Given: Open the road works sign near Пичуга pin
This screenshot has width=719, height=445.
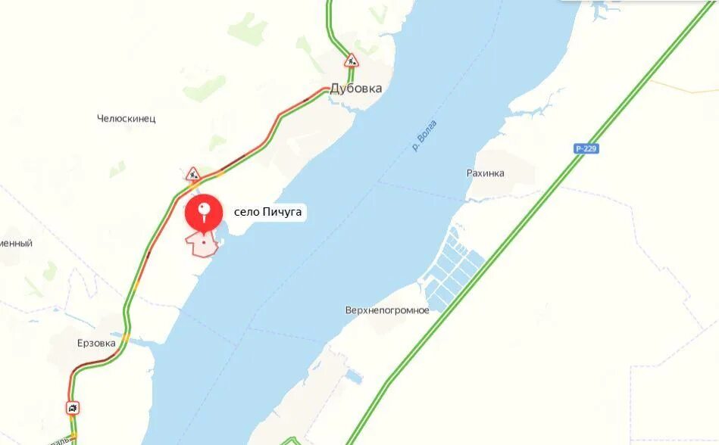Looking at the screenshot, I should (x=193, y=174).
